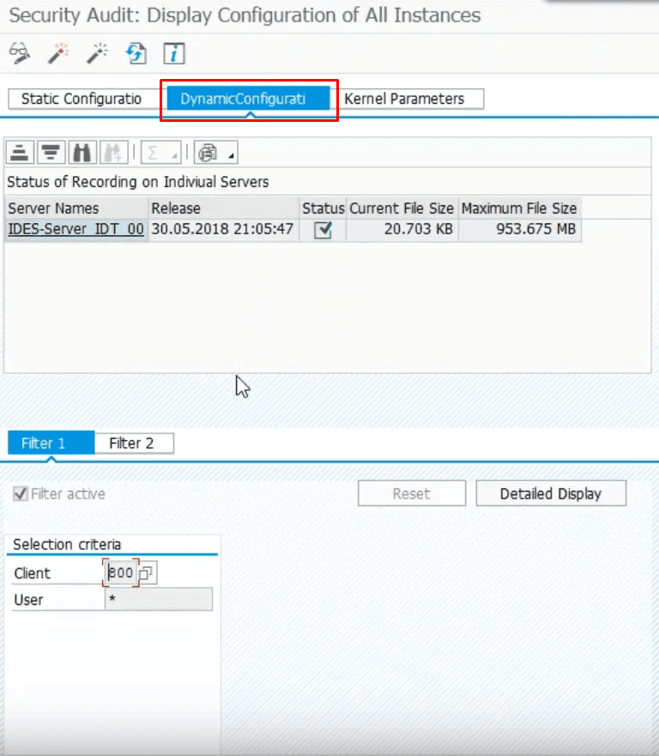Click the Detailed Display button
Screen dimensions: 659x756
click(550, 493)
